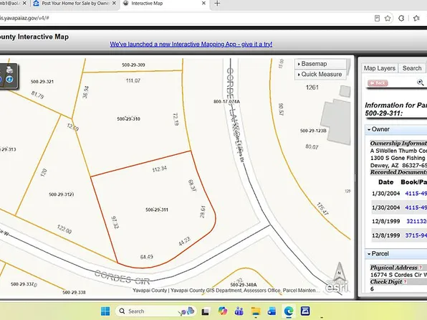Viewport: 427px width, 320px height.
Task: Click the 97.32 boundary measurement
Action: point(115,222)
